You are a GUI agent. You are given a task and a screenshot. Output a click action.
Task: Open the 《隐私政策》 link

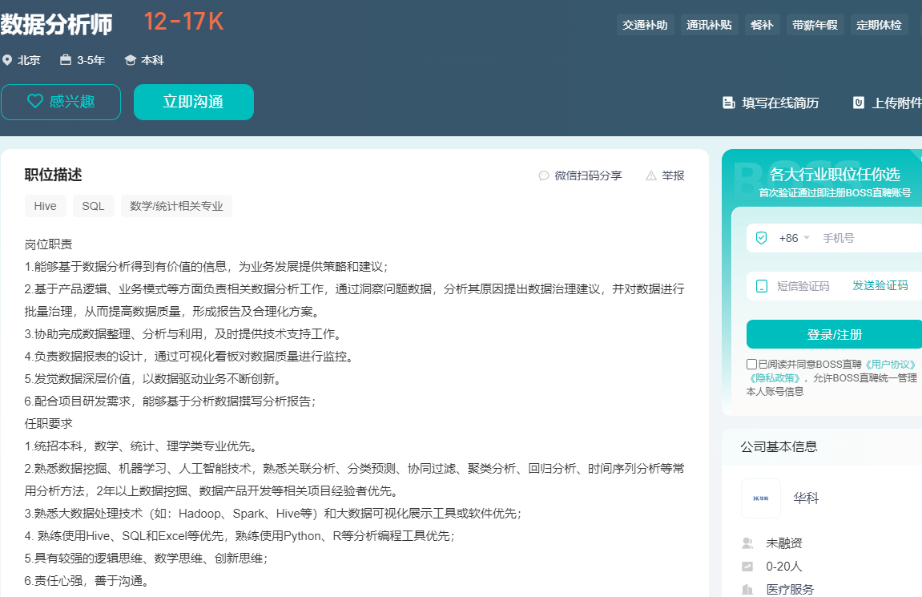(x=775, y=377)
